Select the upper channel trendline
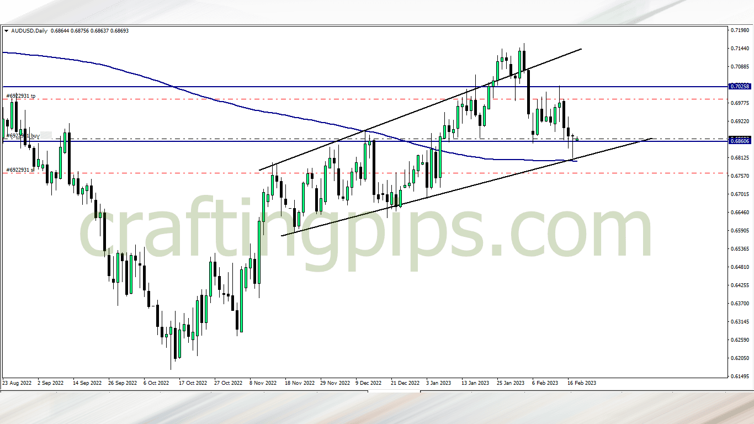The height and width of the screenshot is (424, 754). pyautogui.click(x=420, y=110)
